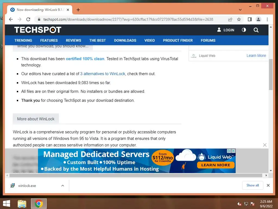
Task: Open VIDEO menu
Action: click(150, 40)
